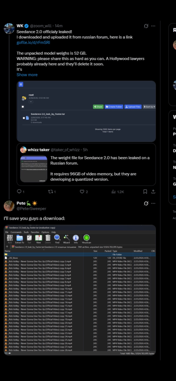Click whizz taker's small avatar
The height and width of the screenshot is (381, 176).
click(23, 150)
